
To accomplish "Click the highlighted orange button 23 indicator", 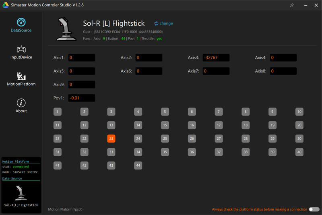I will 111,139.
